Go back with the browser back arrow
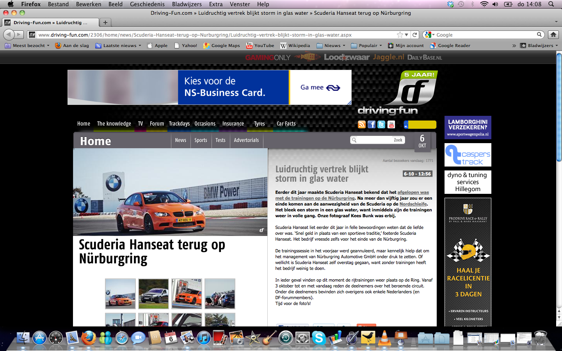Image resolution: width=562 pixels, height=351 pixels. 9,35
